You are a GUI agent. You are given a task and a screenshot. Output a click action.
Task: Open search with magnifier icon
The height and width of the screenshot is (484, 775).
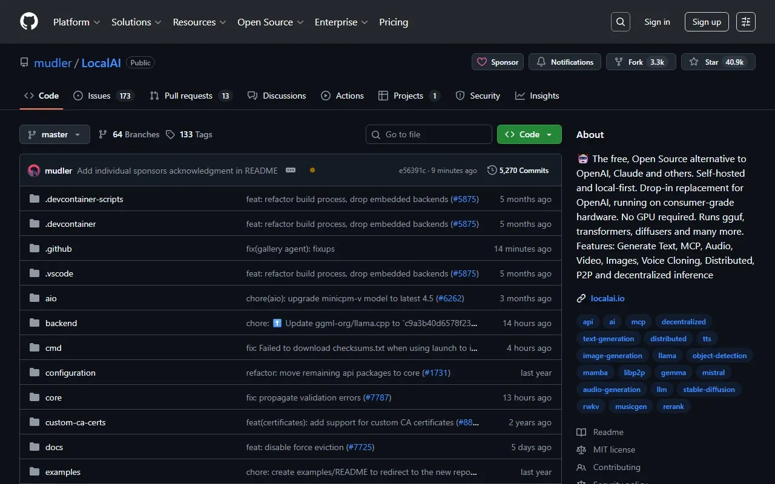tap(620, 22)
